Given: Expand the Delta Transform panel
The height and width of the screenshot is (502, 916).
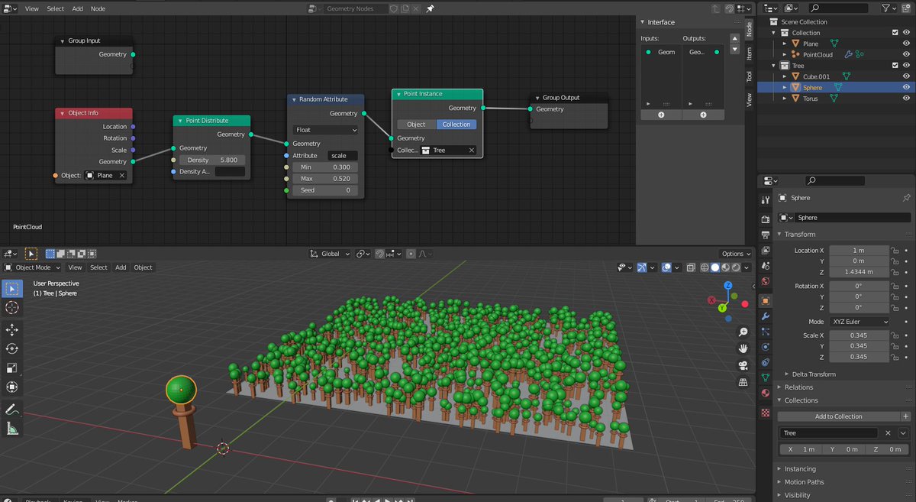Looking at the screenshot, I should click(x=814, y=374).
